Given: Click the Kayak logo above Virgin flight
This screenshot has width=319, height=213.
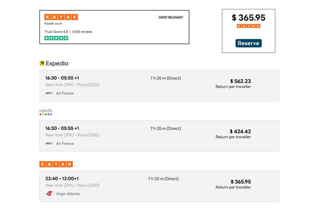Looking at the screenshot, I should coord(56,164).
